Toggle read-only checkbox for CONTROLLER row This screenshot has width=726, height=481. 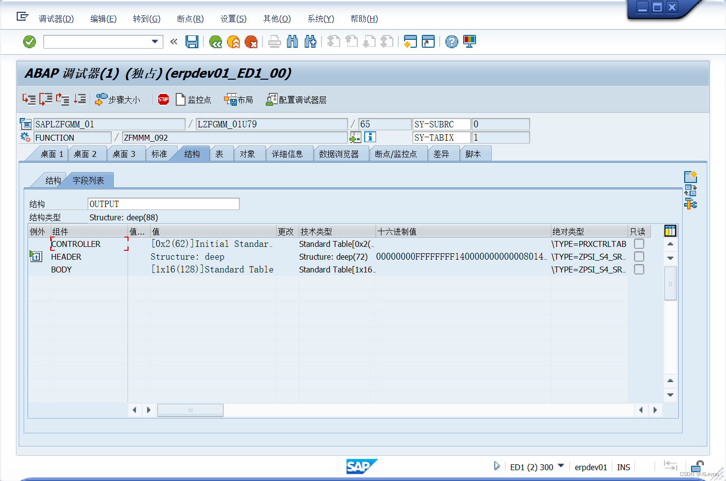(x=639, y=244)
